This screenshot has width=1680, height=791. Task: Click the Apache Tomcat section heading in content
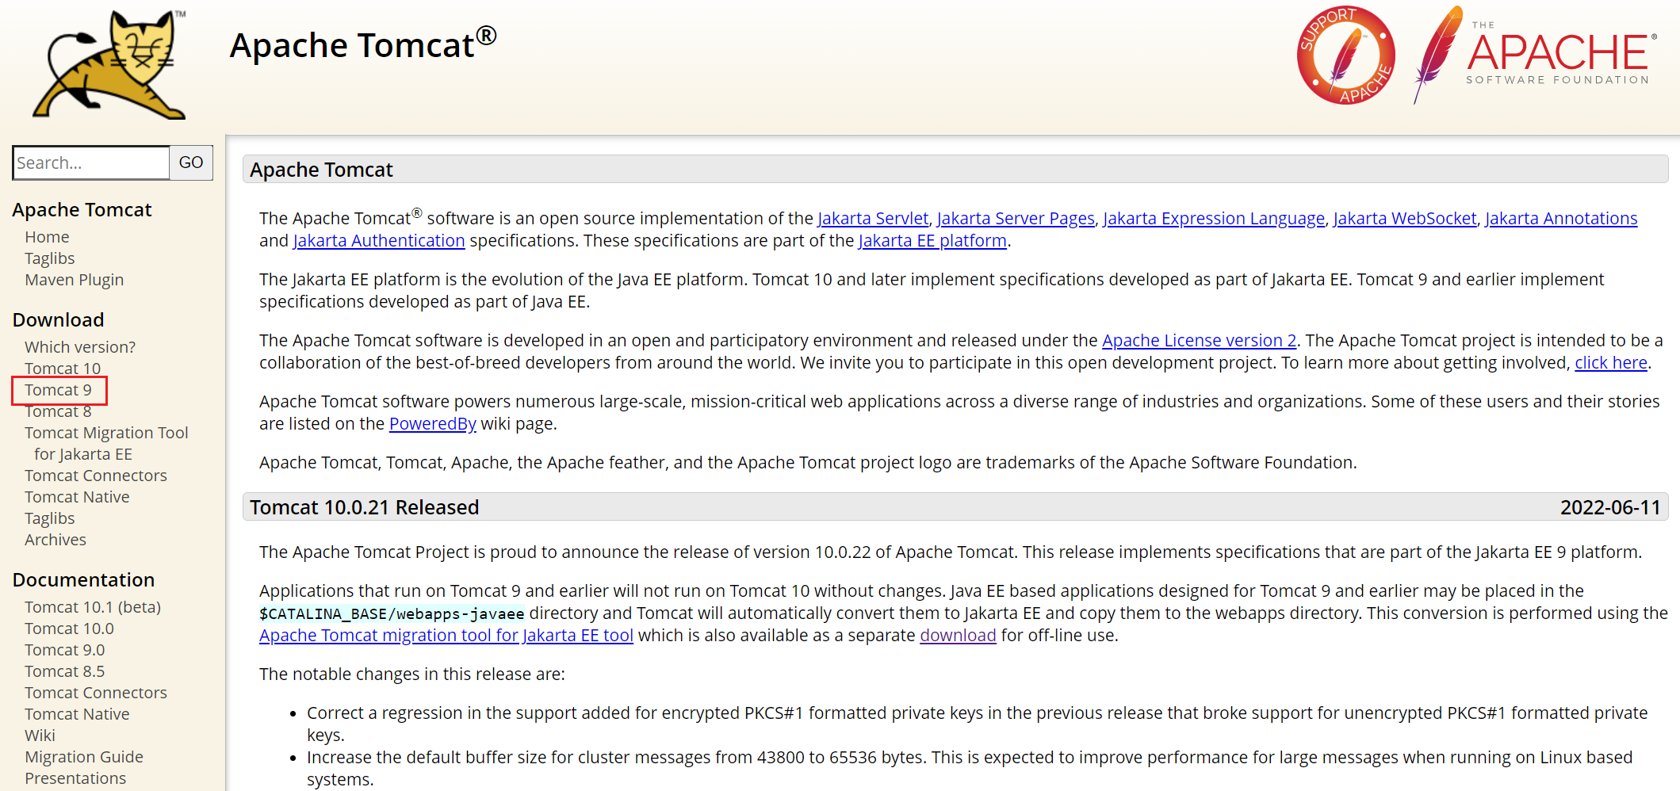321,170
